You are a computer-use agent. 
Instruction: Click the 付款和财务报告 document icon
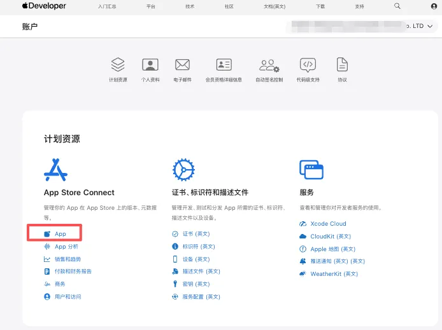click(47, 272)
